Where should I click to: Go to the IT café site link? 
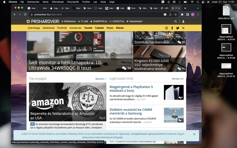click(x=83, y=21)
